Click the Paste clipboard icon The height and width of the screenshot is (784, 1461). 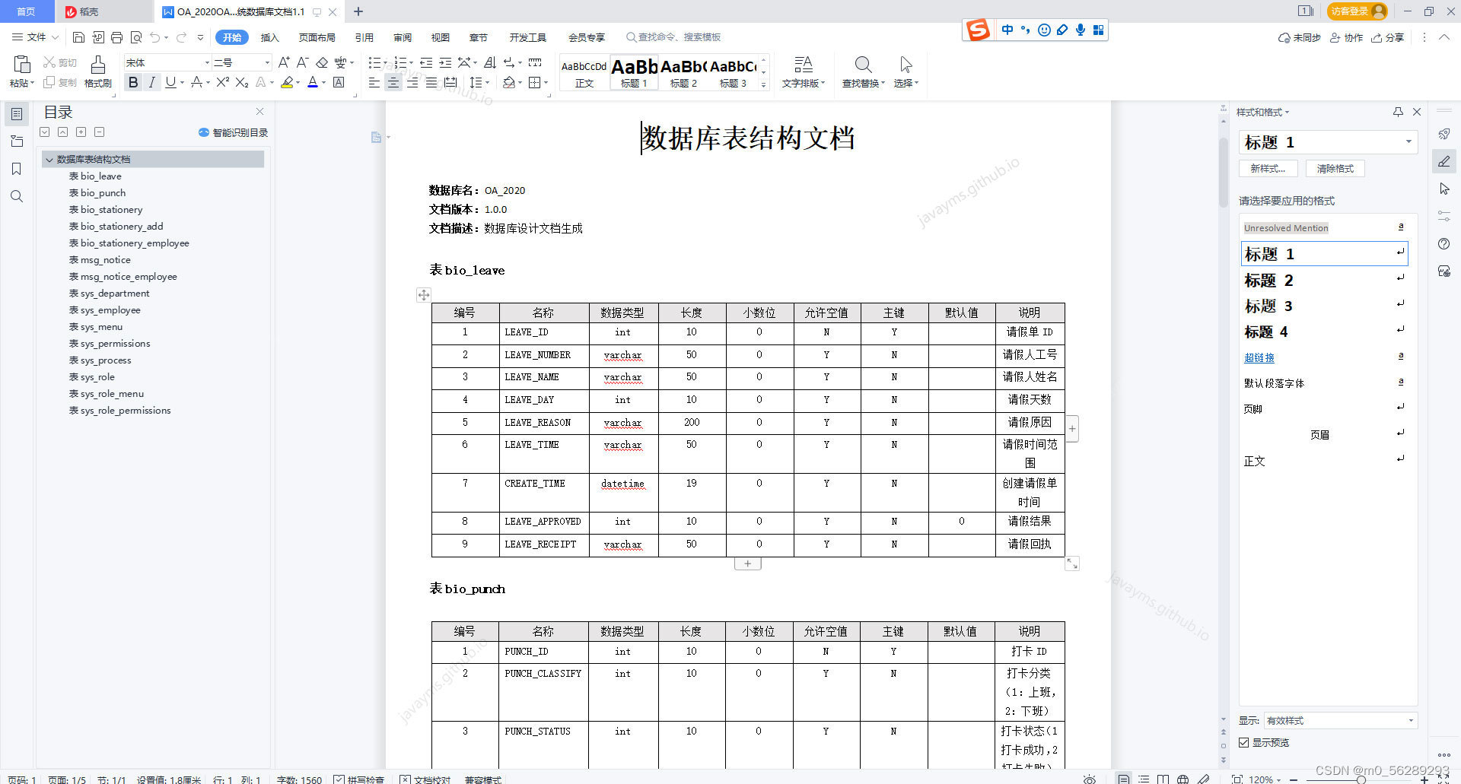[x=22, y=65]
